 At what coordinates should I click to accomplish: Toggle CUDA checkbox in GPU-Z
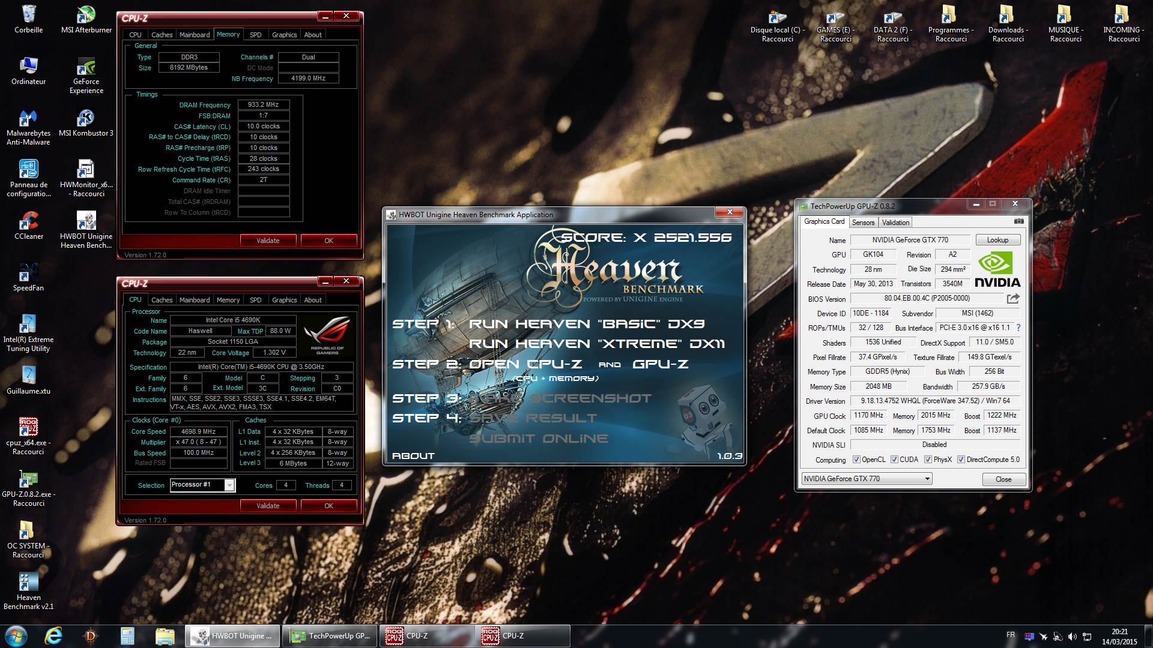pyautogui.click(x=894, y=460)
